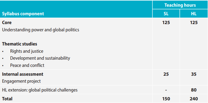Click the Core HL value 125

click(194, 22)
